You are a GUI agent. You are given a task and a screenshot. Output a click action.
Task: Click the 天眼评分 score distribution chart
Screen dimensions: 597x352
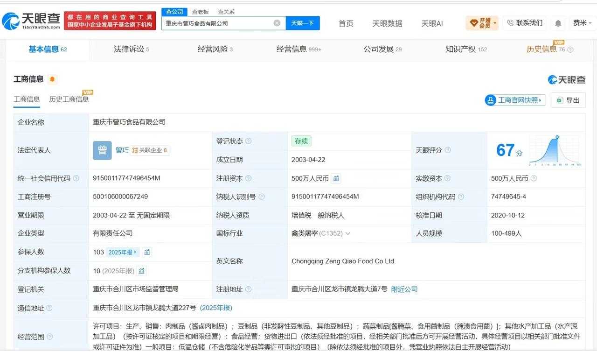pos(555,151)
